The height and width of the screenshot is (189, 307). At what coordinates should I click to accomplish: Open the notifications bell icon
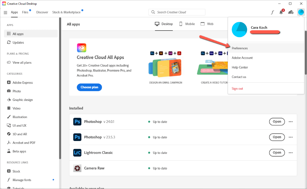click(281, 12)
